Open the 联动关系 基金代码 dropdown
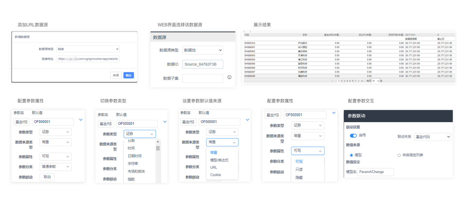Screen dimensions: 457x208 tap(433, 137)
